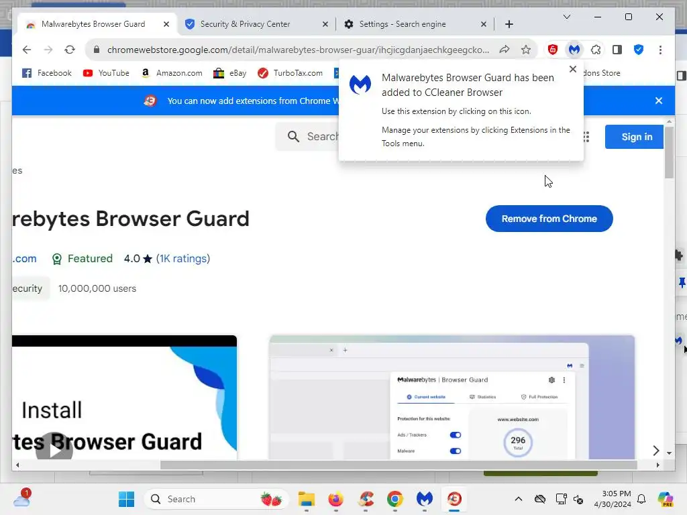The width and height of the screenshot is (687, 515).
Task: Open the TurboTax.com bookmark
Action: pos(290,73)
